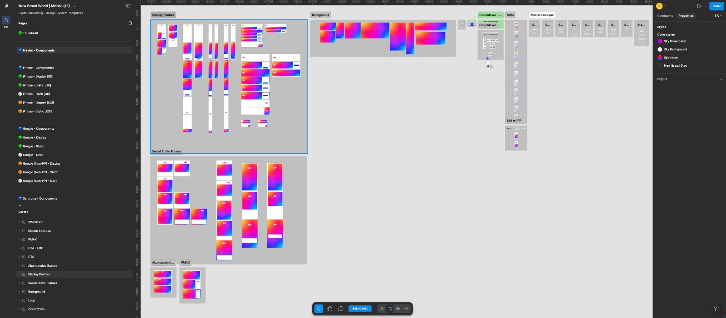Screen dimensions: 726x318
Task: Select the New Brand Grey color style
Action: coord(672,66)
